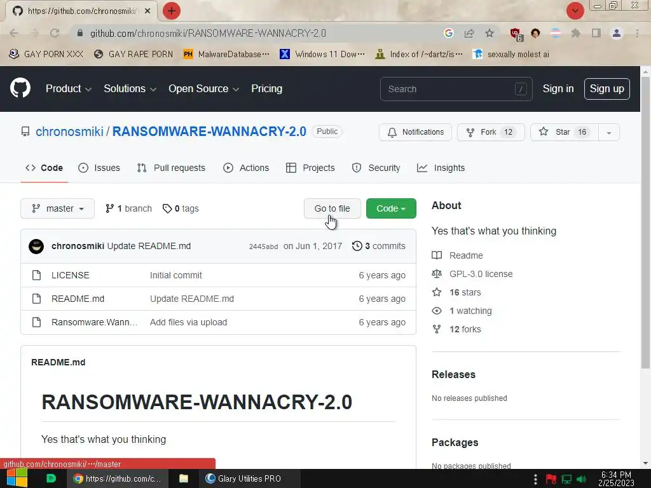Open the browser profile avatar menu

click(x=617, y=33)
